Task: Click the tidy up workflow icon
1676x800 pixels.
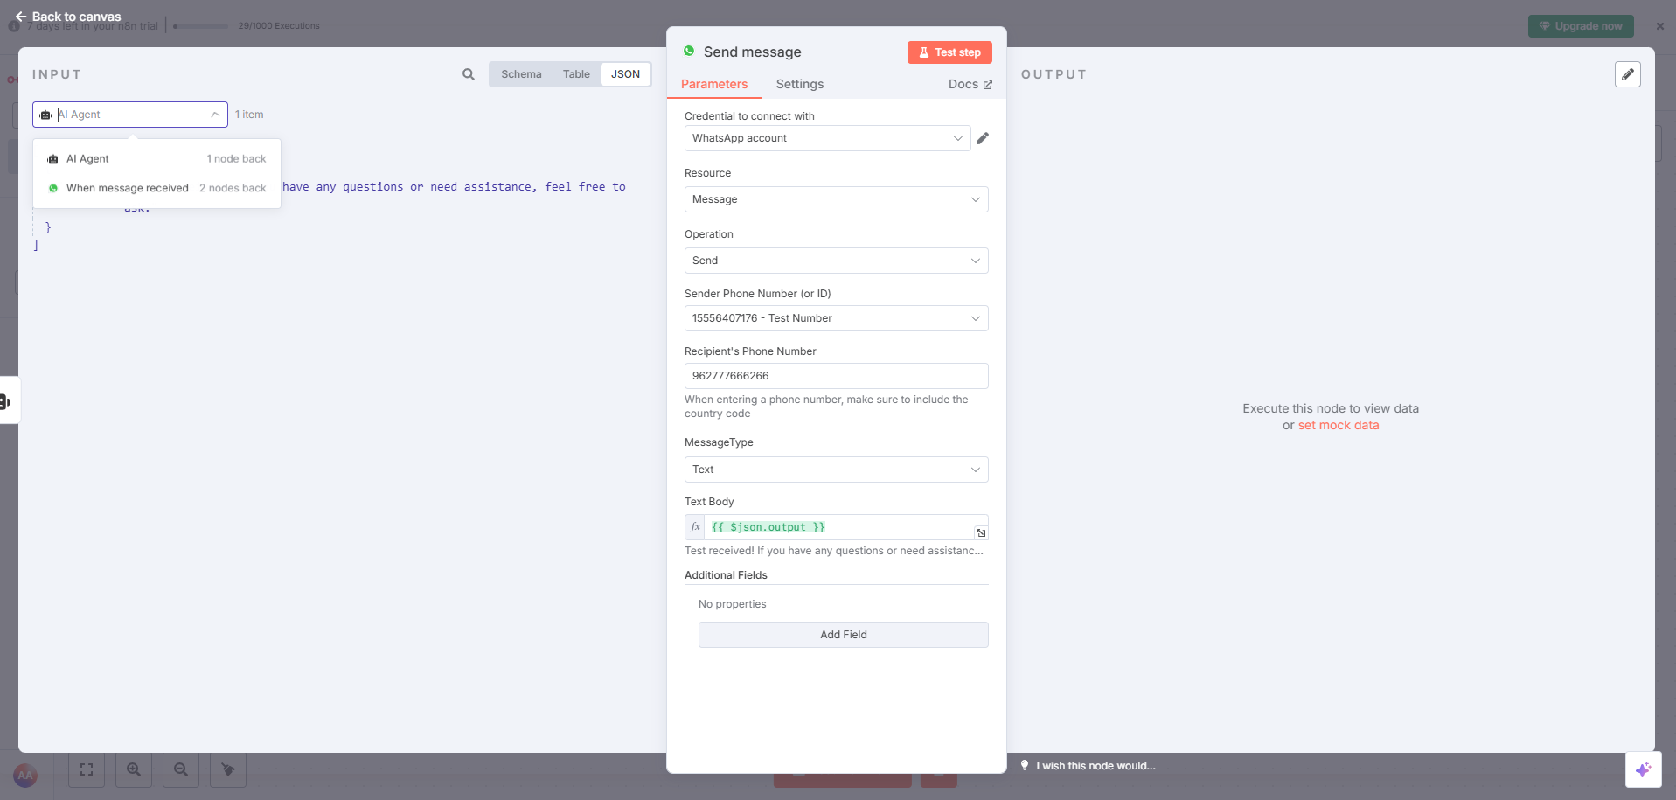Action: 228,769
